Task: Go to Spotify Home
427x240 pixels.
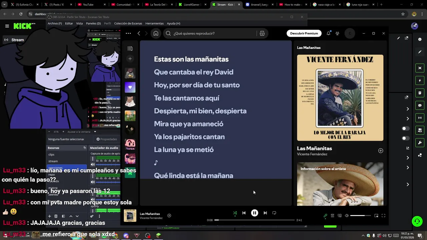Action: point(156,33)
